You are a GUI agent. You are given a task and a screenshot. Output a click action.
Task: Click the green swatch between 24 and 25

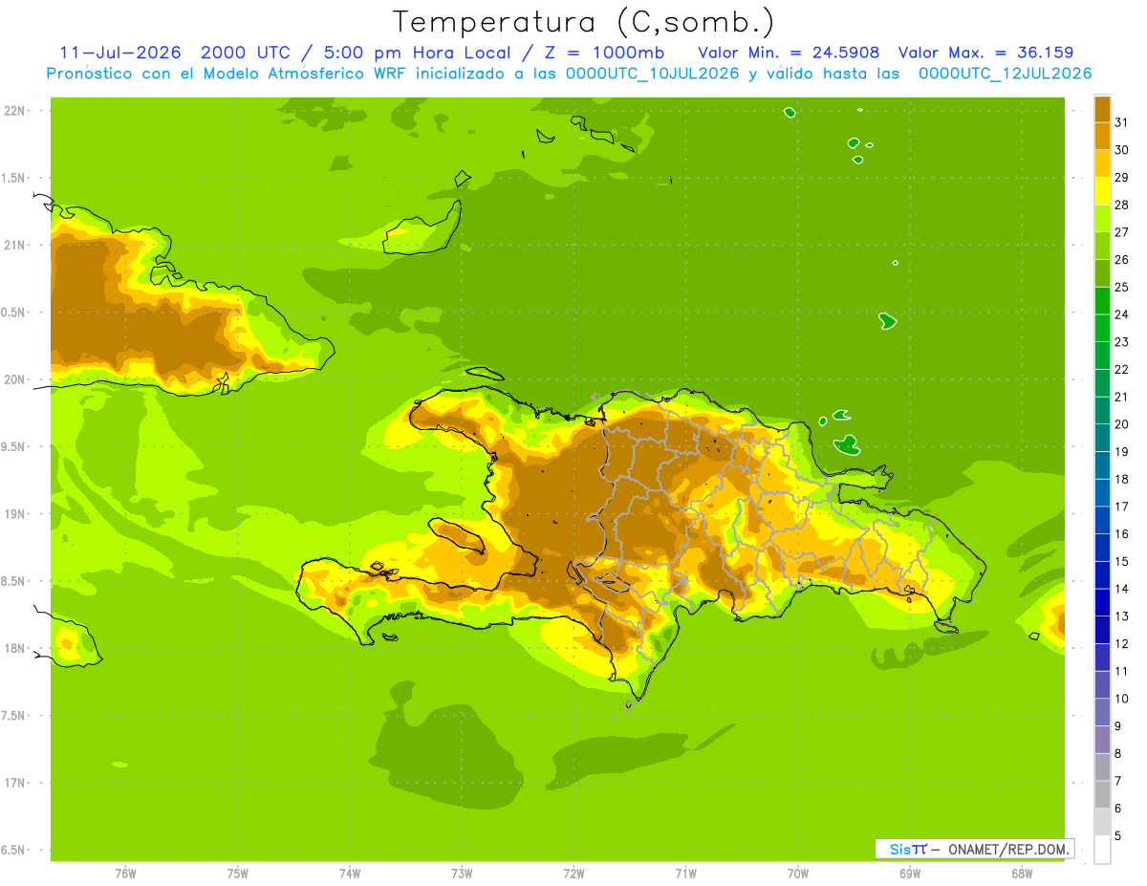[1102, 300]
